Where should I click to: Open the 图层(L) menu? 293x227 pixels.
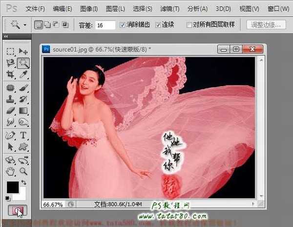[x=115, y=9]
